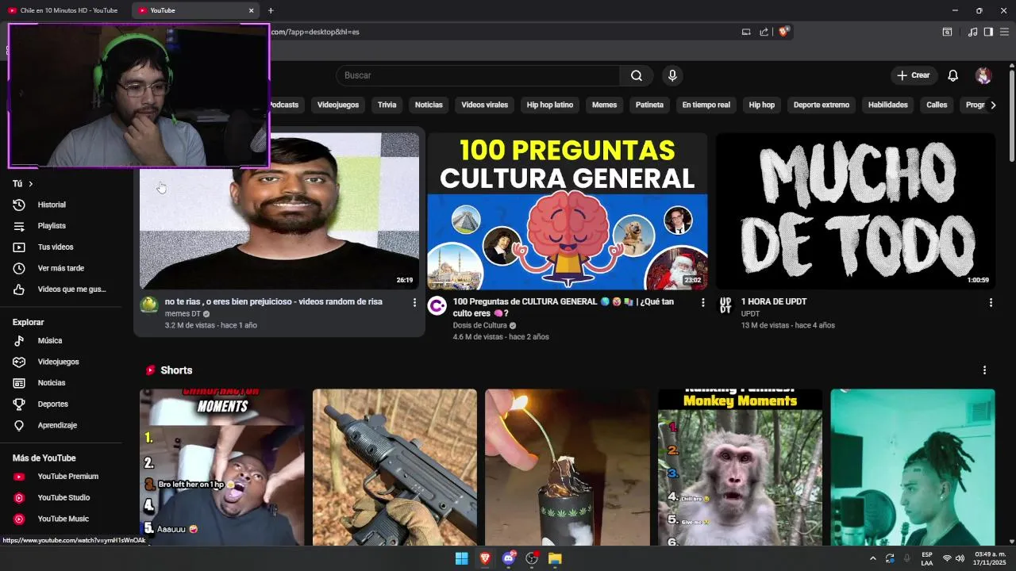Open File Explorer from taskbar
Viewport: 1016px width, 571px height.
click(x=555, y=558)
